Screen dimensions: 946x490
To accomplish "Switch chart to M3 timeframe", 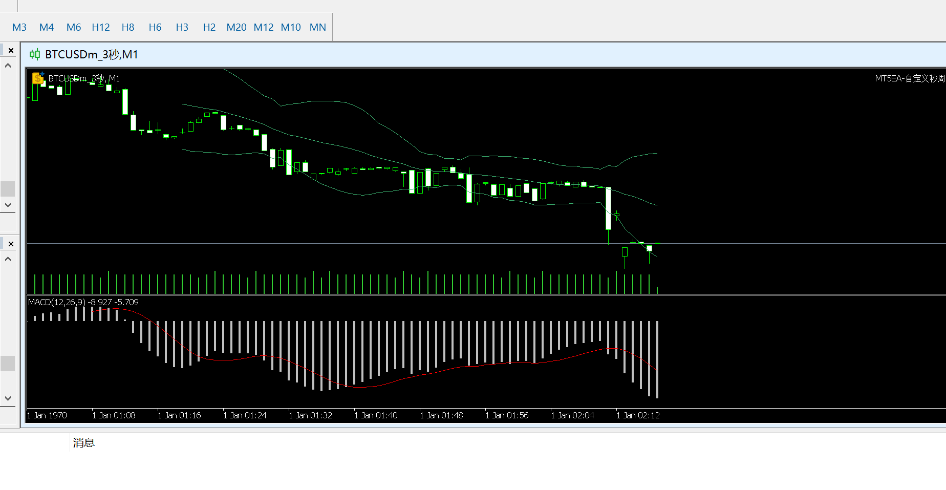I will [19, 27].
